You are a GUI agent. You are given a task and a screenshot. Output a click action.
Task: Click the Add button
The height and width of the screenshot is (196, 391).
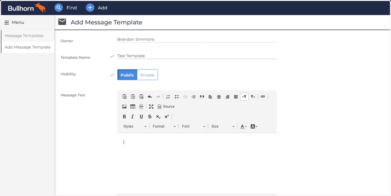coord(97,7)
